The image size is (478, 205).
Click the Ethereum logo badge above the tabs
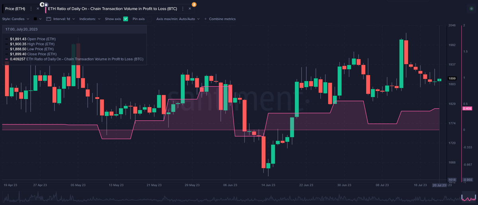click(42, 4)
